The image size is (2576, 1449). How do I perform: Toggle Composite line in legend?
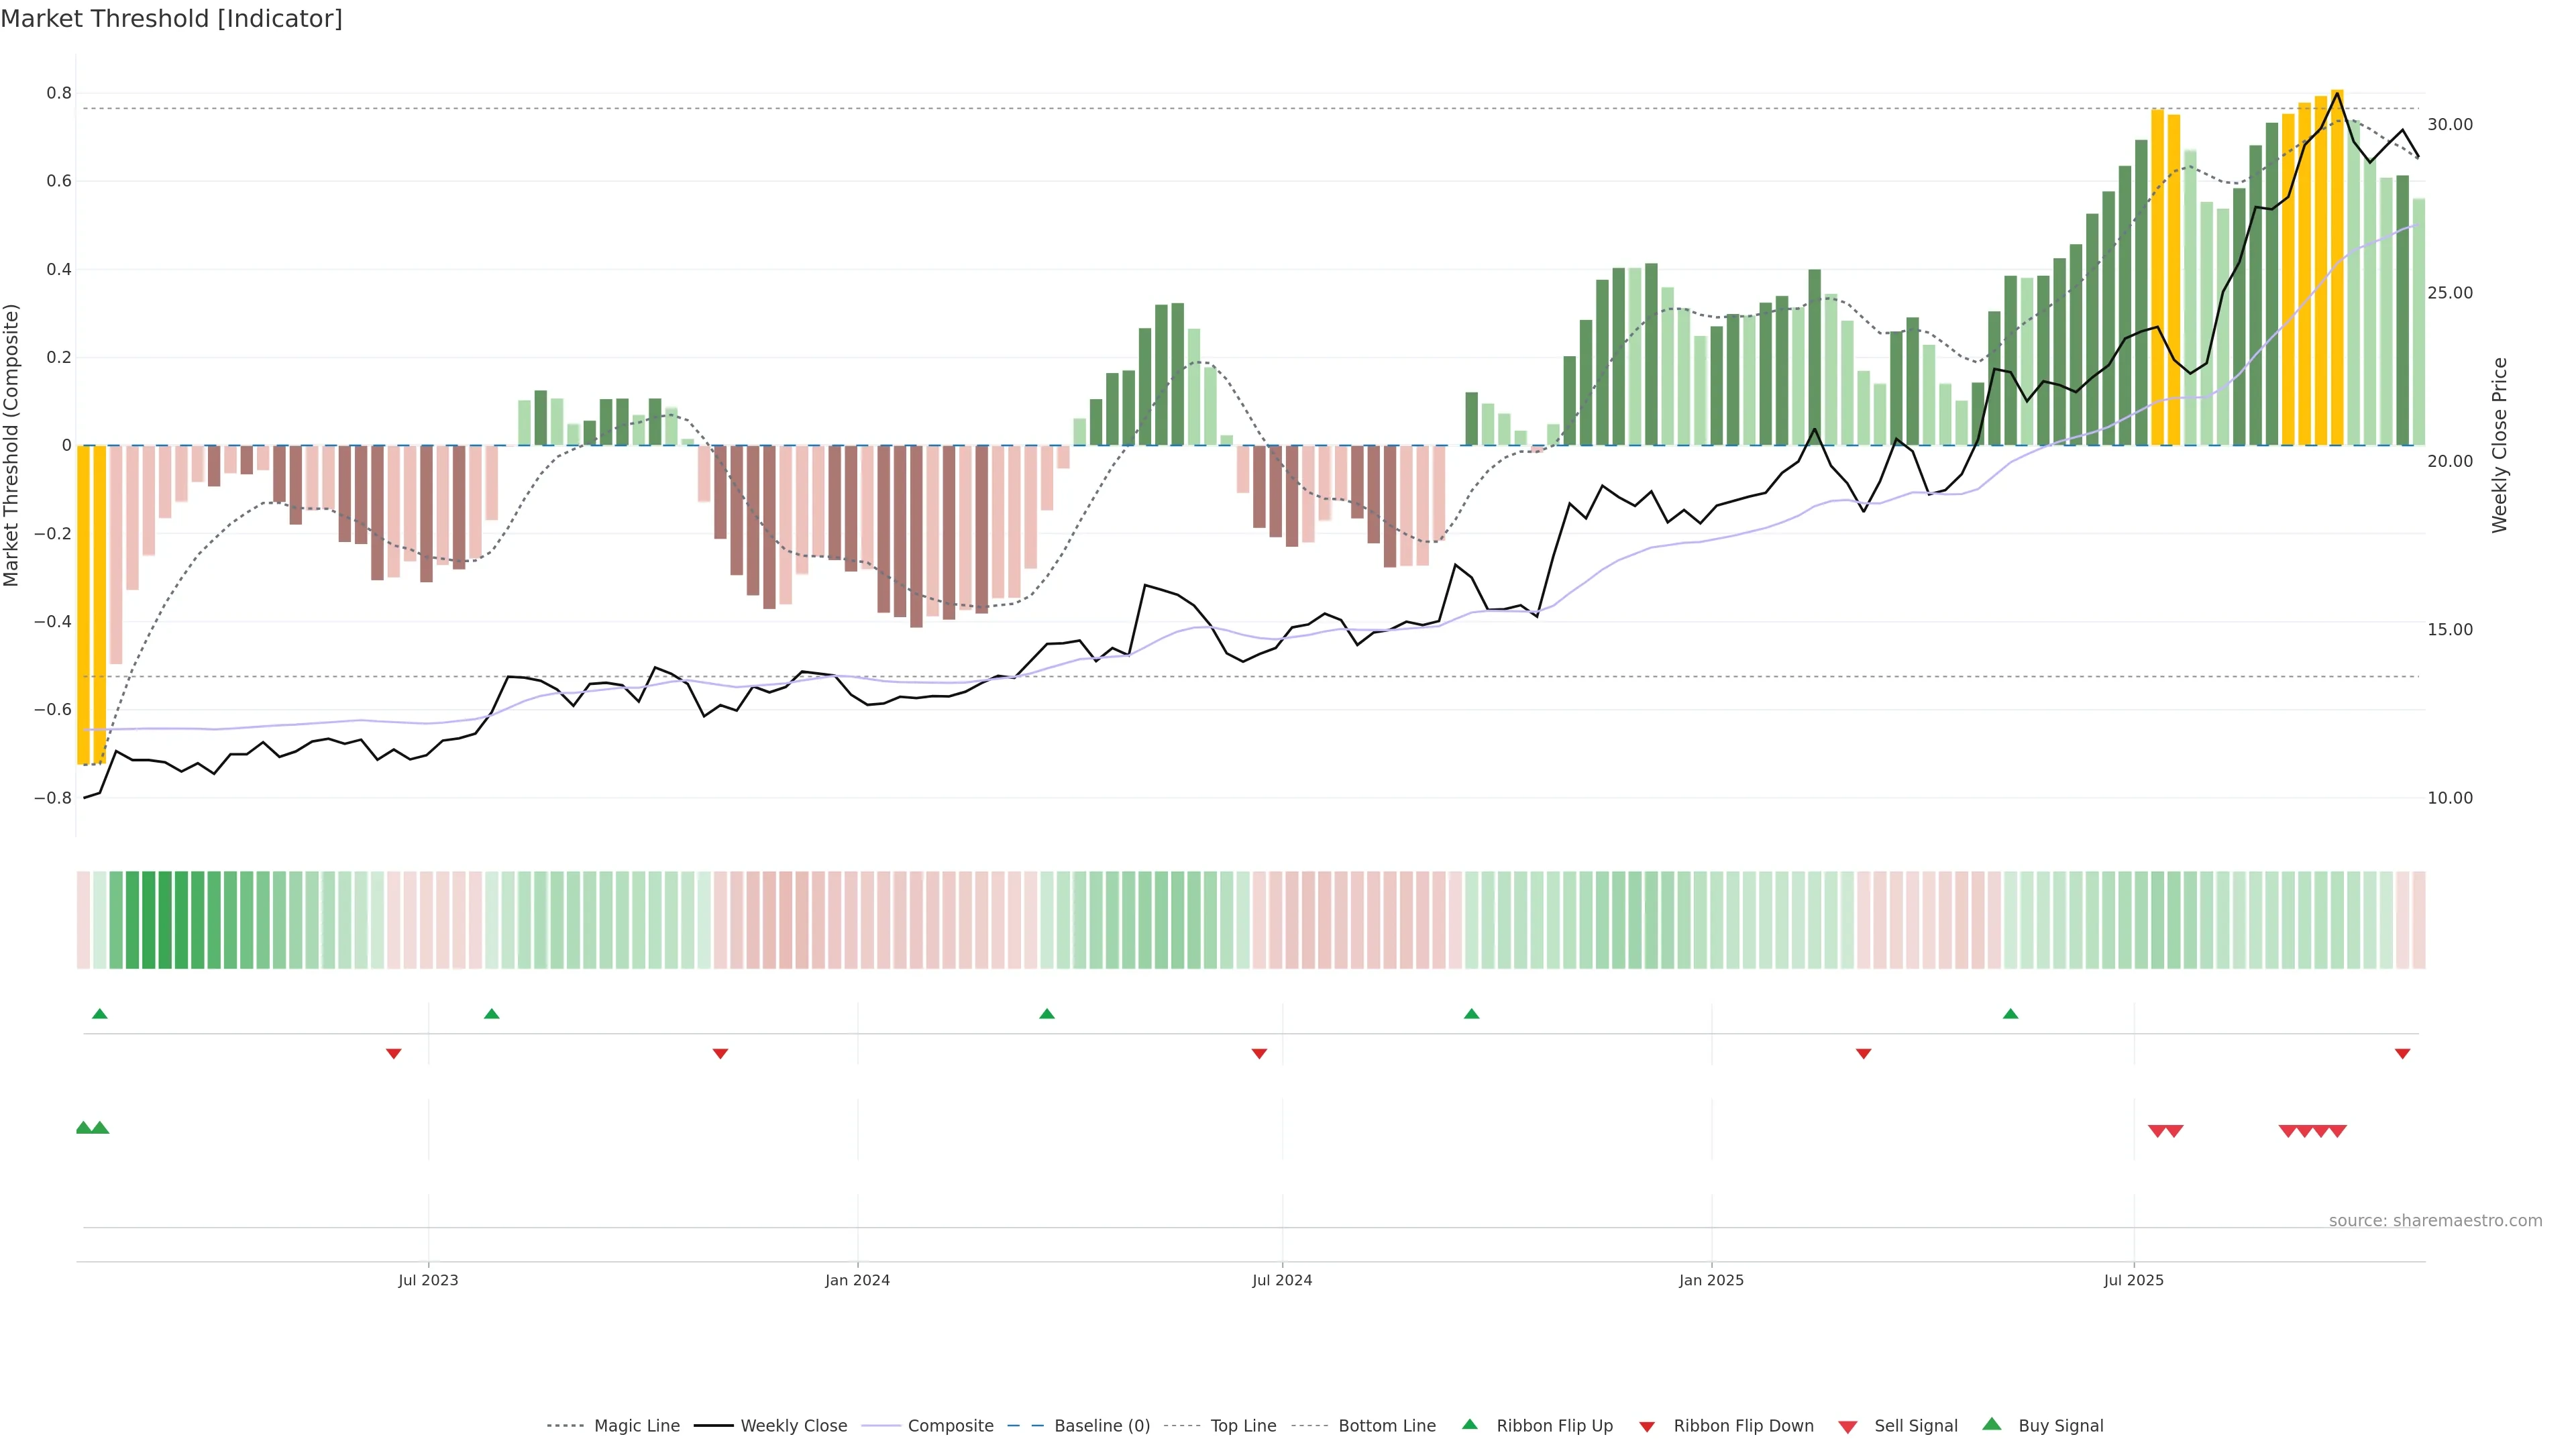coord(950,1426)
